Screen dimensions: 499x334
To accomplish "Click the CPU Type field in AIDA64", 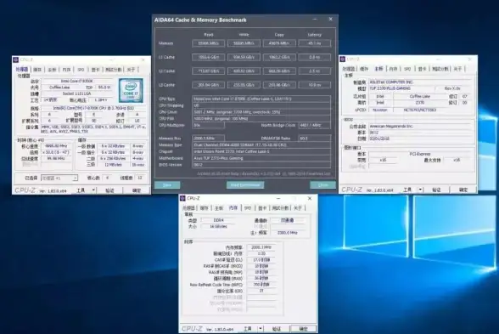I will 261,99.
